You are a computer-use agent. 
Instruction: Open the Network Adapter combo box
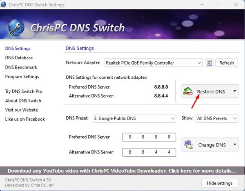point(153,63)
